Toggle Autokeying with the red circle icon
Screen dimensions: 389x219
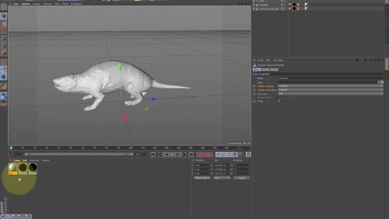205,155
